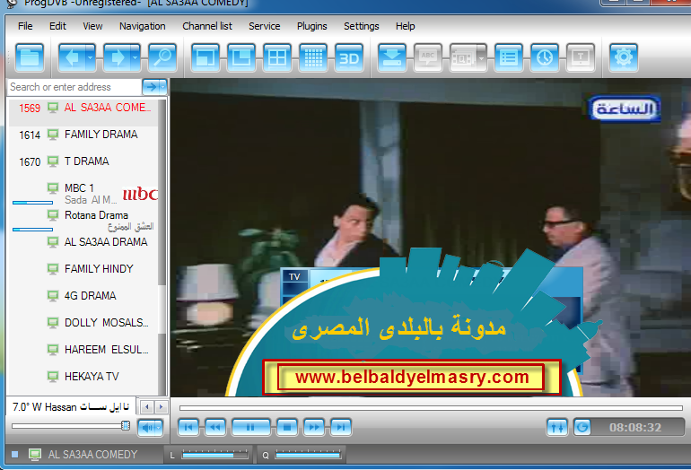Click the fast-forward playback button
This screenshot has height=470, width=691.
pyautogui.click(x=314, y=427)
